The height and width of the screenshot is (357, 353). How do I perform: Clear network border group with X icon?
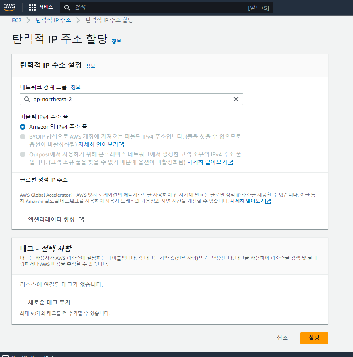click(236, 99)
